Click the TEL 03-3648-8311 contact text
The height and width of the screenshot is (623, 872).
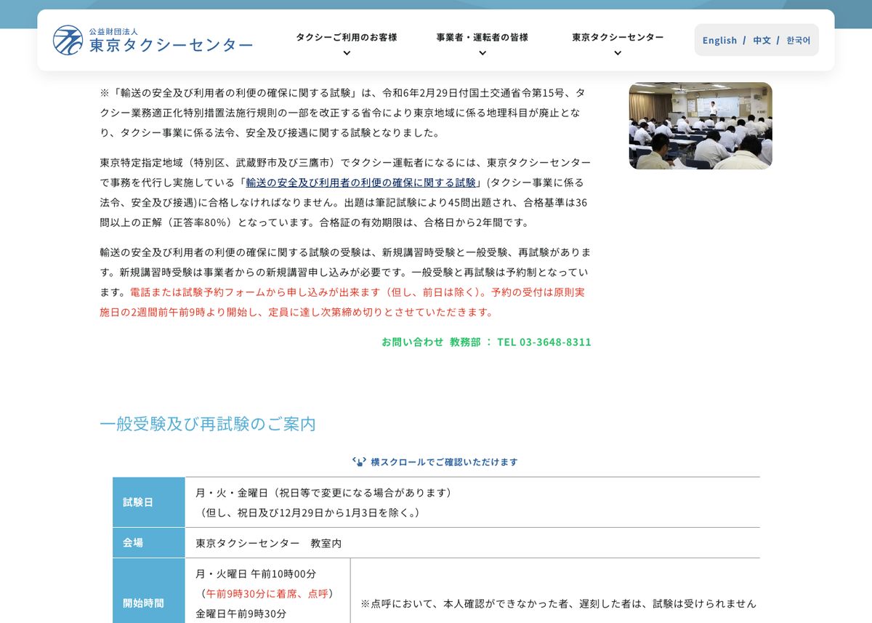coord(544,342)
